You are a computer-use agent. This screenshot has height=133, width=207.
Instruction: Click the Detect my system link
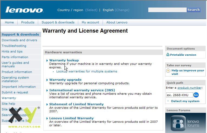point(185,101)
